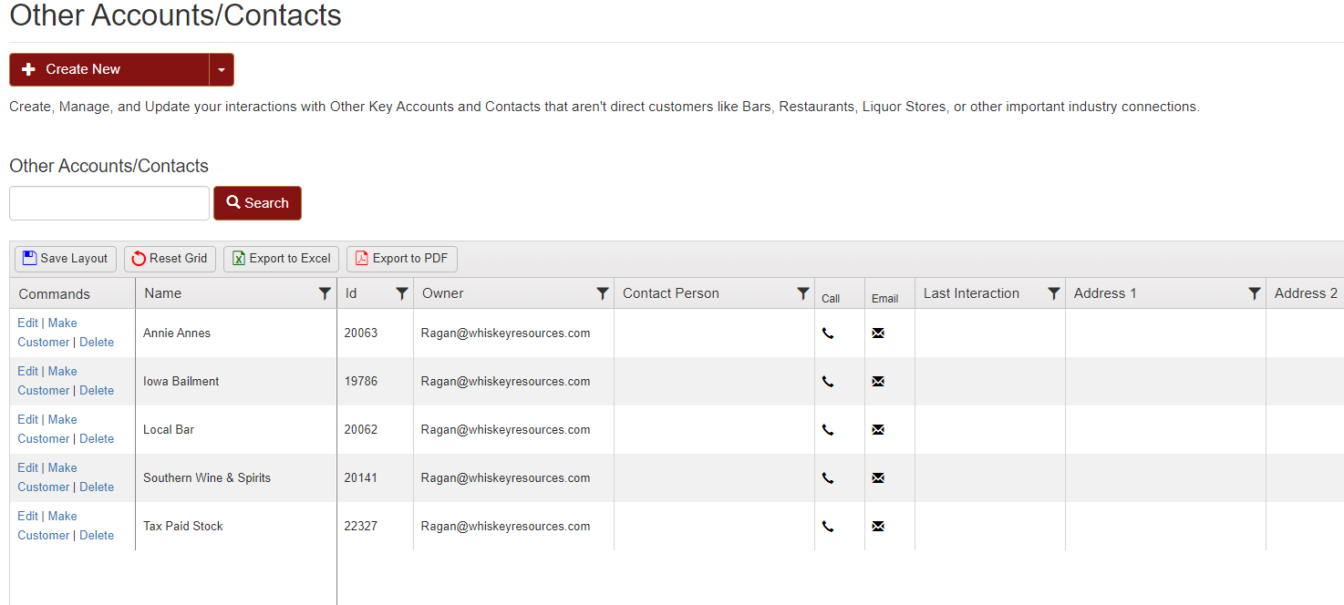
Task: Reset the grid to default
Action: click(x=171, y=259)
